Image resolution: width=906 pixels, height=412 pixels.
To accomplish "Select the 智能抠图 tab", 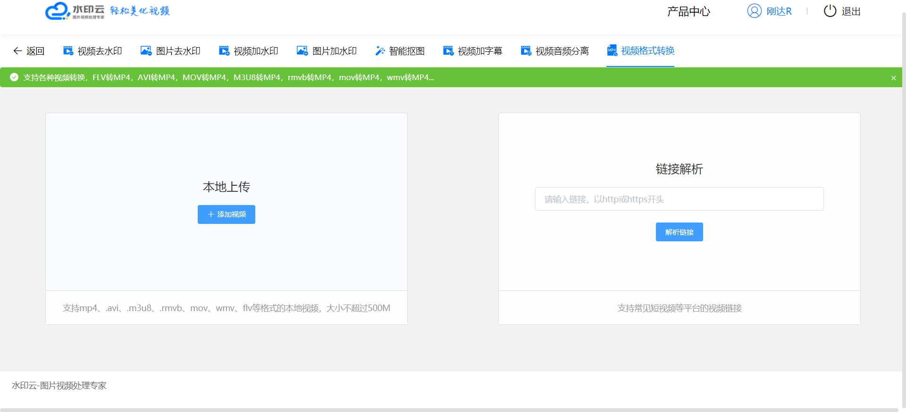I will pyautogui.click(x=400, y=51).
